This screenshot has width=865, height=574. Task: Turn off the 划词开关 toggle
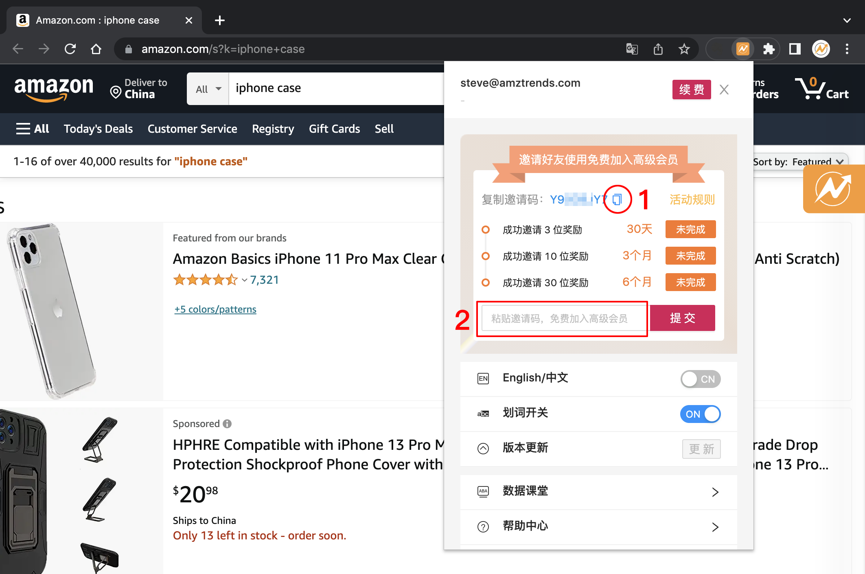pos(700,414)
